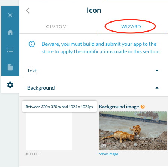
Task: Open the page document icon in sidebar
Action: 10,67
